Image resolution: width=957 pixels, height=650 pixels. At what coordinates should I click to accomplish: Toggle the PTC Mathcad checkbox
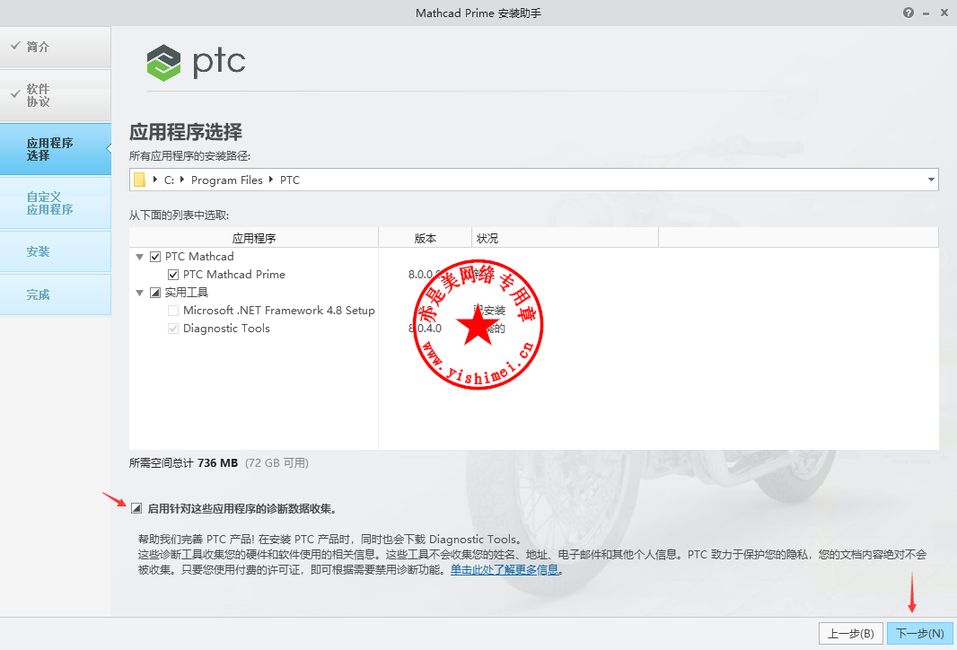(x=155, y=257)
